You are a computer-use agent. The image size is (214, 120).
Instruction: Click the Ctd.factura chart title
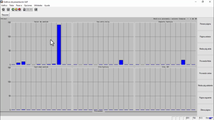103,67
